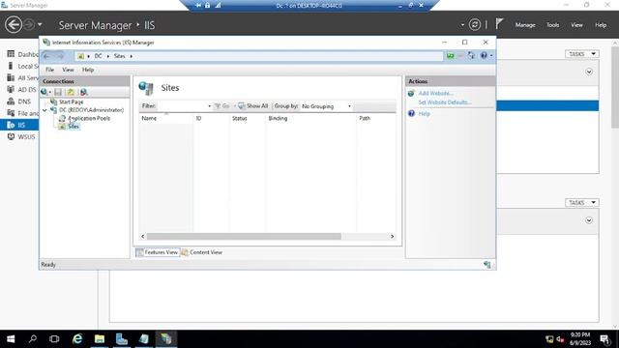Open Server Manager View menu
This screenshot has width=619, height=348.
coord(576,25)
